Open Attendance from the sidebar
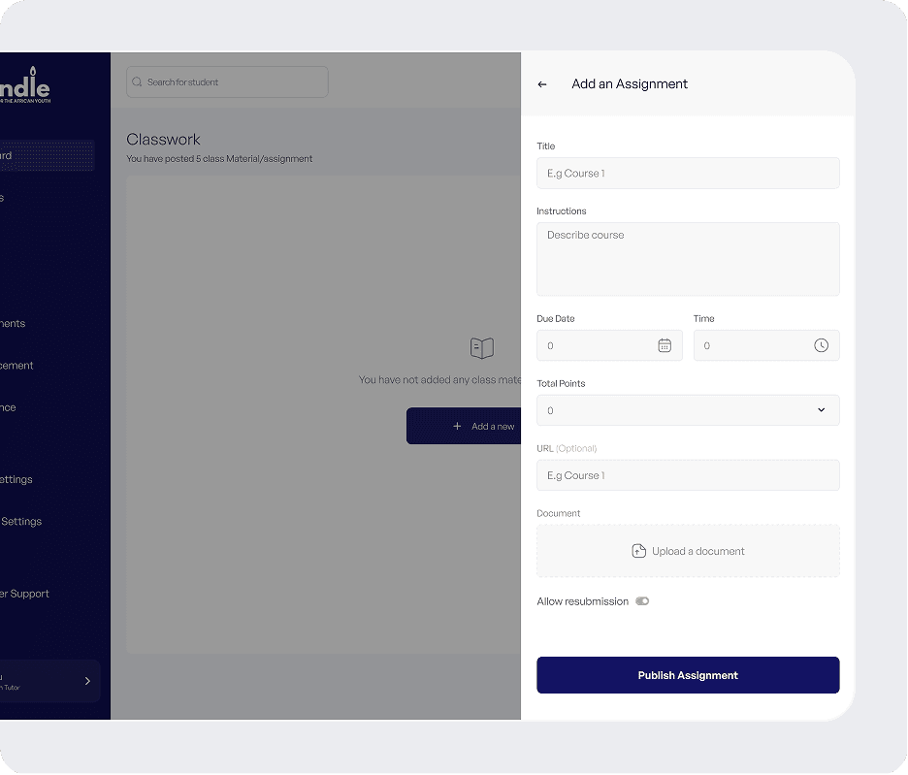Viewport: 908px width, 775px height. click(x=10, y=407)
